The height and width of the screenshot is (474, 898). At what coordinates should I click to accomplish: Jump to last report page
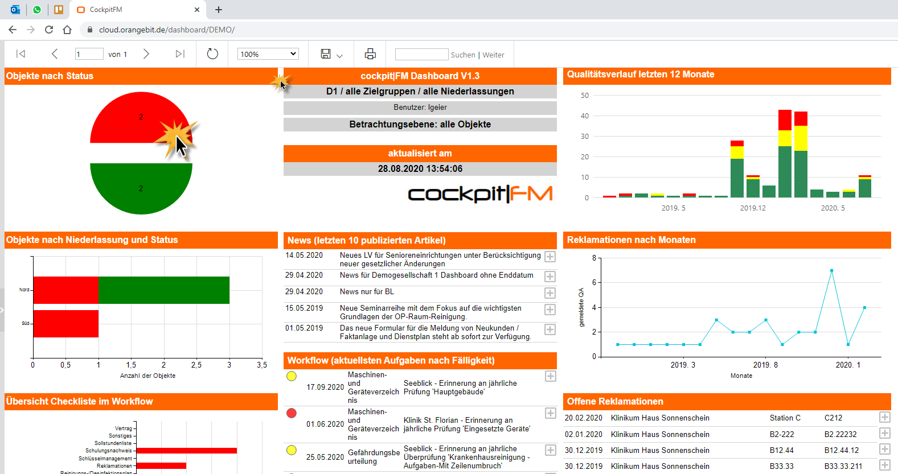click(x=180, y=54)
